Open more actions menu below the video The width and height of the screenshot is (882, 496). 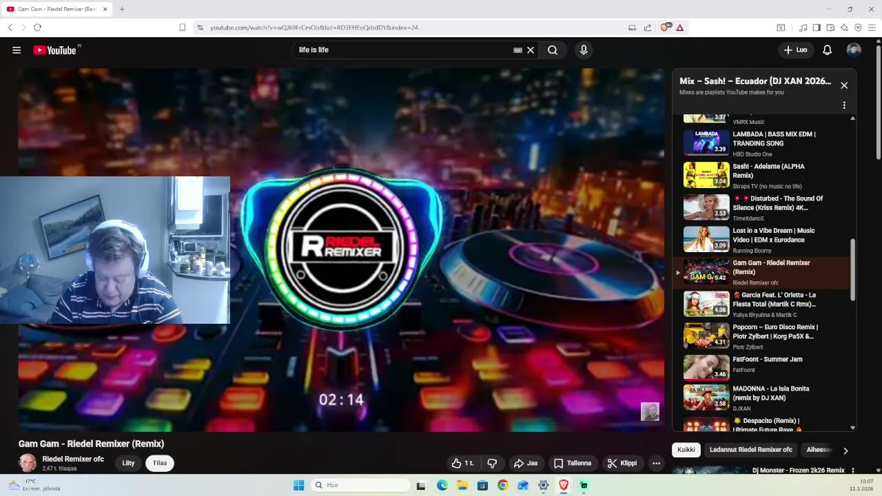[x=656, y=463]
